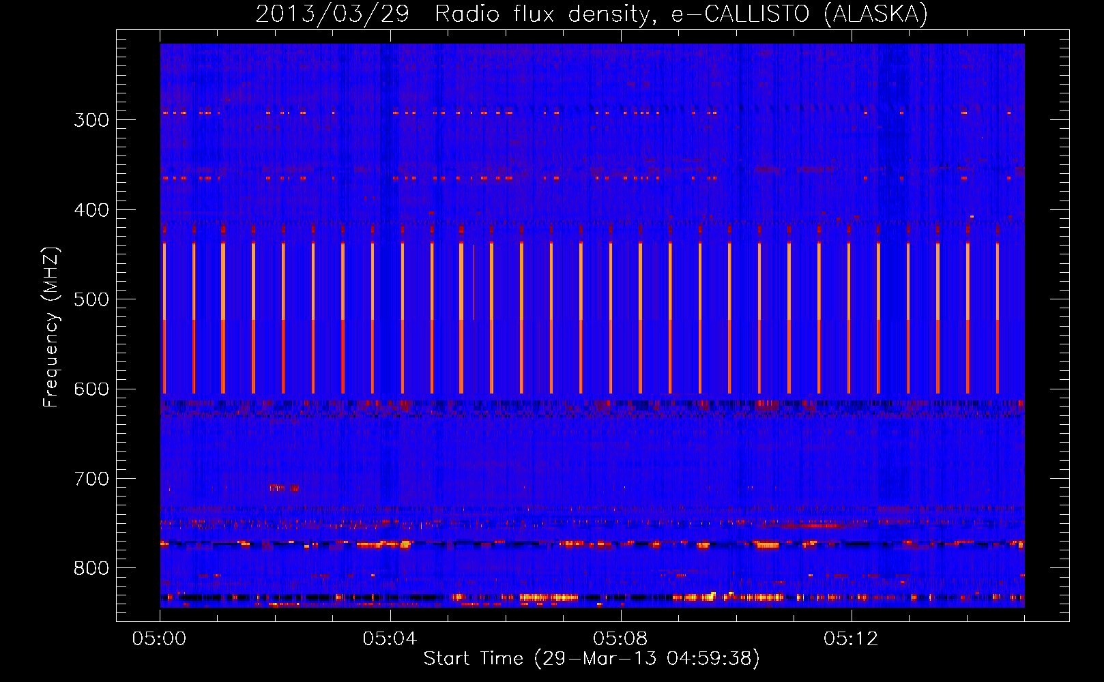This screenshot has width=1104, height=682.
Task: Click the 05:04 time axis label
Action: pos(390,639)
